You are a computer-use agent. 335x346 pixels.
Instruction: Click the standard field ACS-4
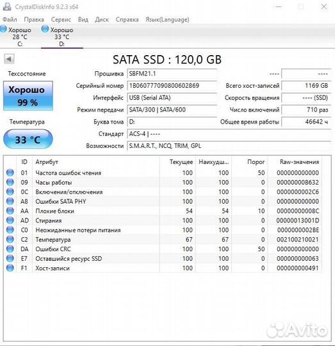click(229, 134)
